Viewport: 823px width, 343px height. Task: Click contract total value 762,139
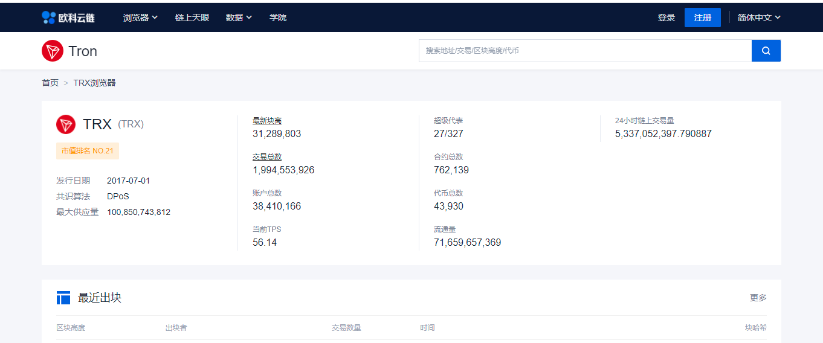451,170
